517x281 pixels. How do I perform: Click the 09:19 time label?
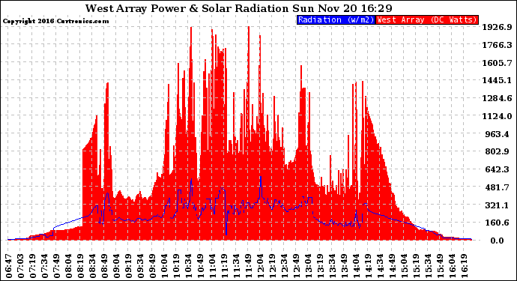[x=128, y=266]
